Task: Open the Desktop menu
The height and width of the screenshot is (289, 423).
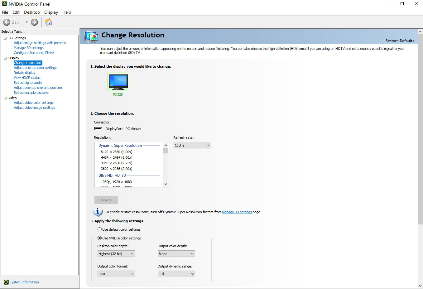Action: click(x=32, y=12)
